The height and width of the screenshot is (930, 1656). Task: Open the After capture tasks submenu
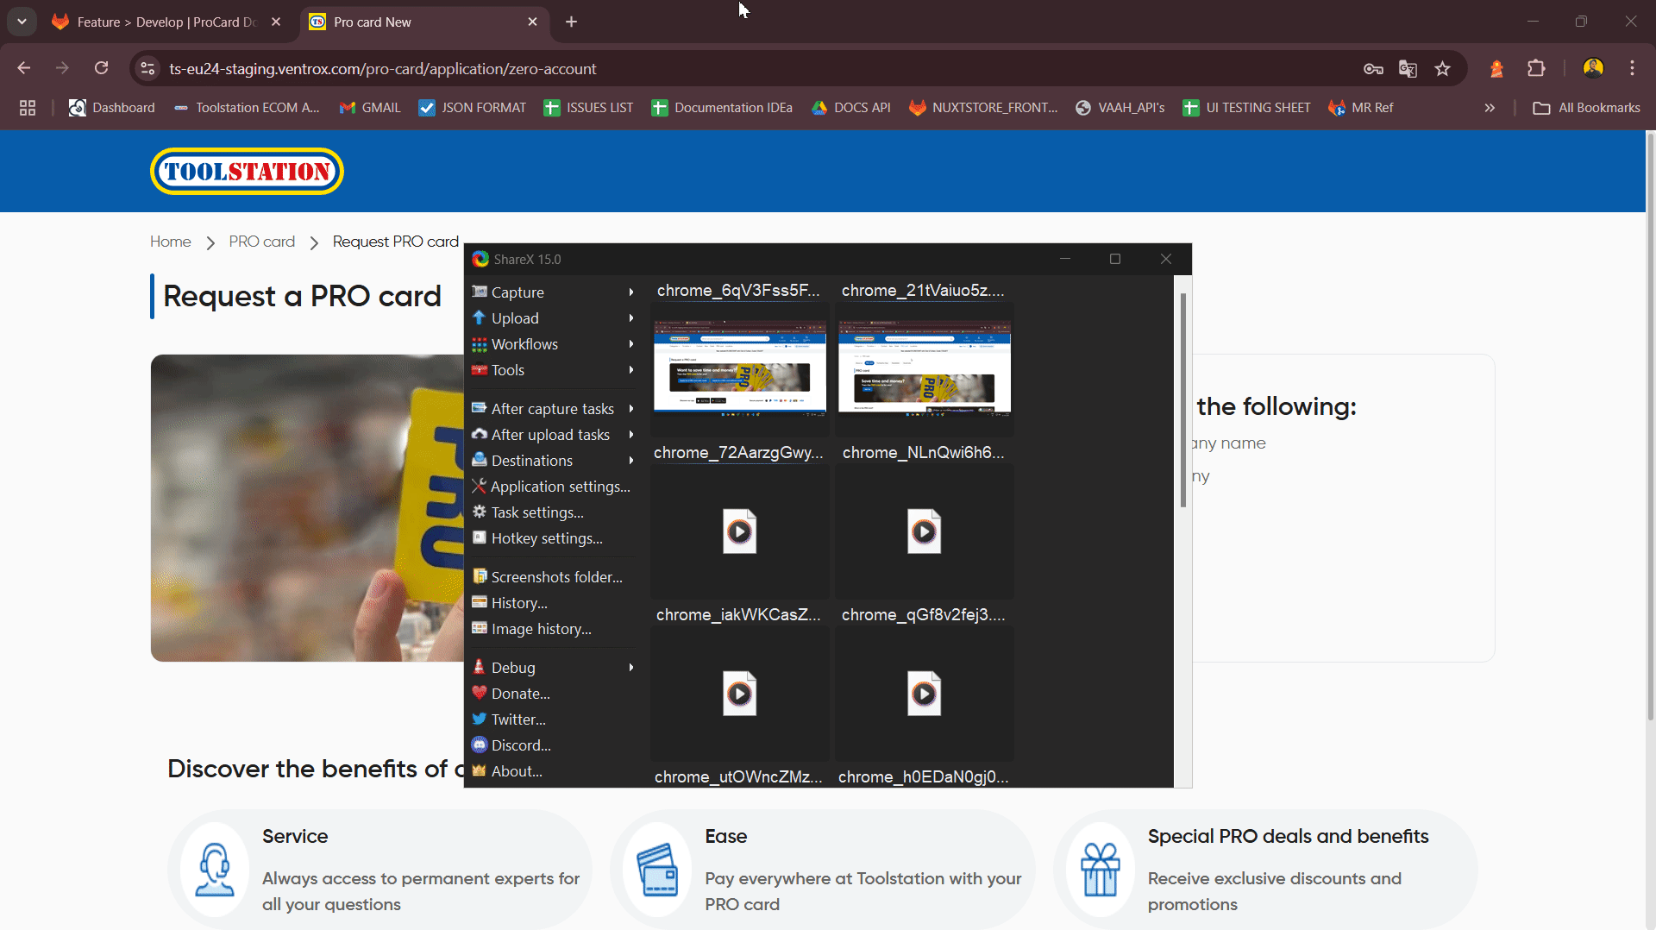552,409
